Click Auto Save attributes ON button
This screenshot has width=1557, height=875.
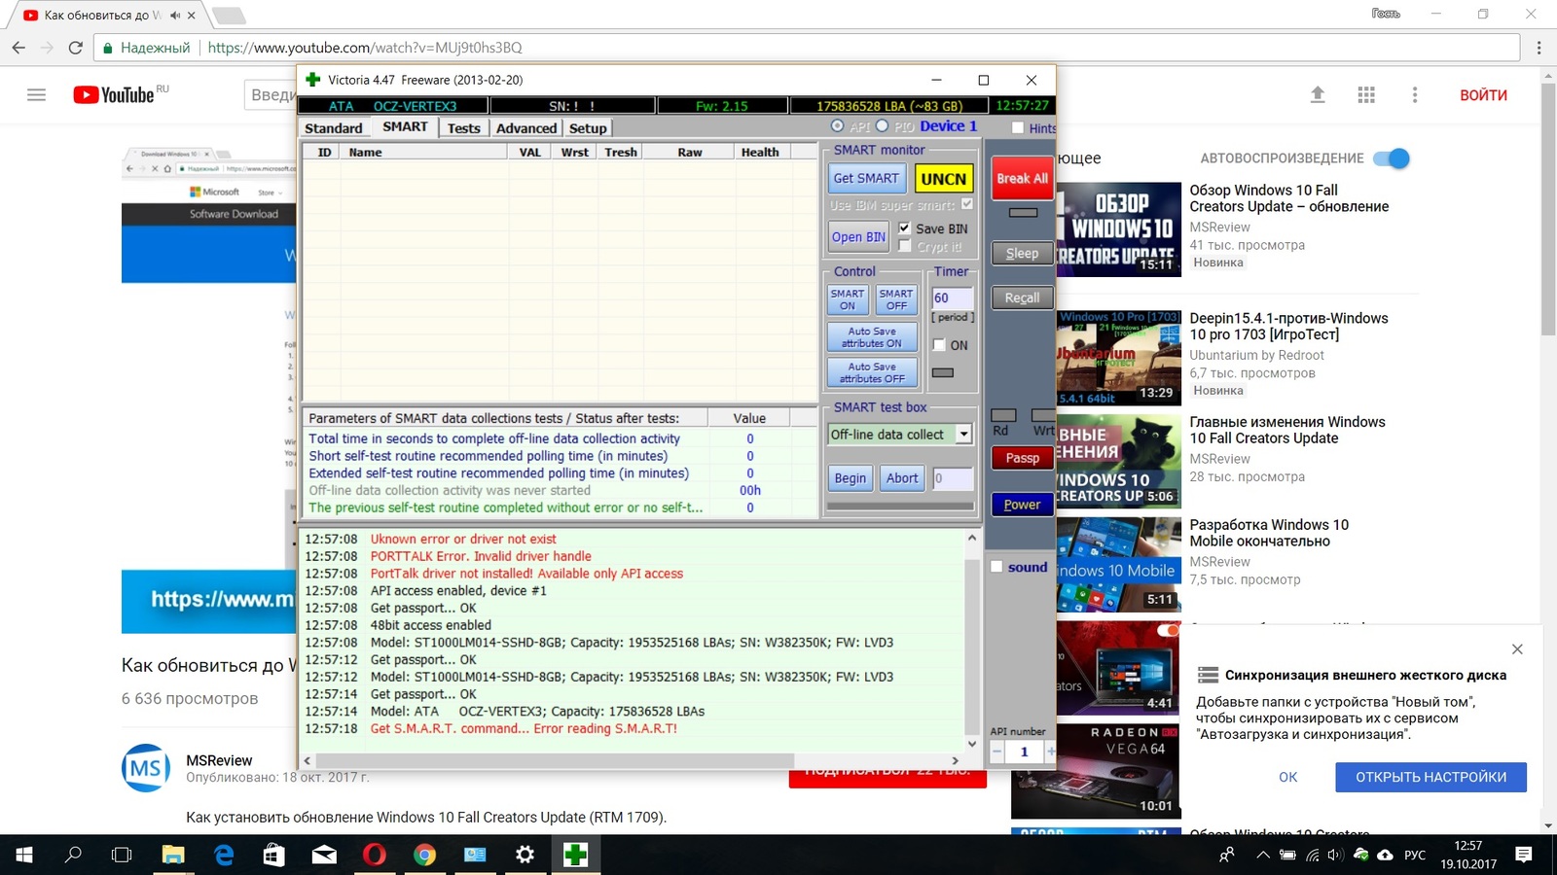pyautogui.click(x=872, y=337)
